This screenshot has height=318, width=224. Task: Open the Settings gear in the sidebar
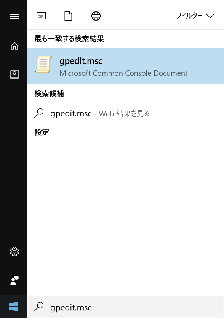point(14,252)
